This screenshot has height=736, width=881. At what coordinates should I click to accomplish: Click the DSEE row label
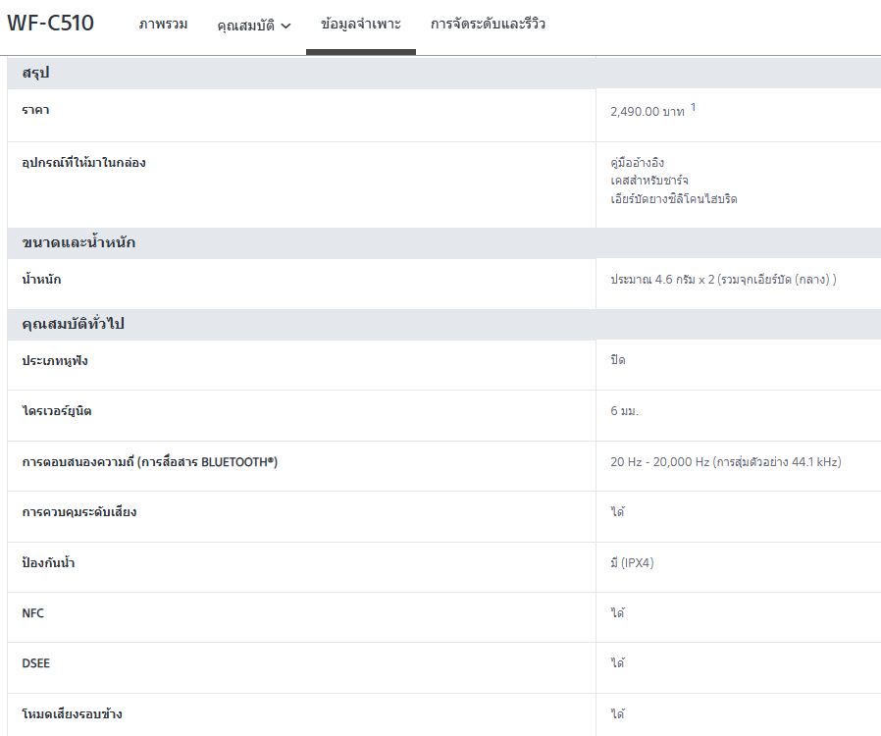coord(36,663)
